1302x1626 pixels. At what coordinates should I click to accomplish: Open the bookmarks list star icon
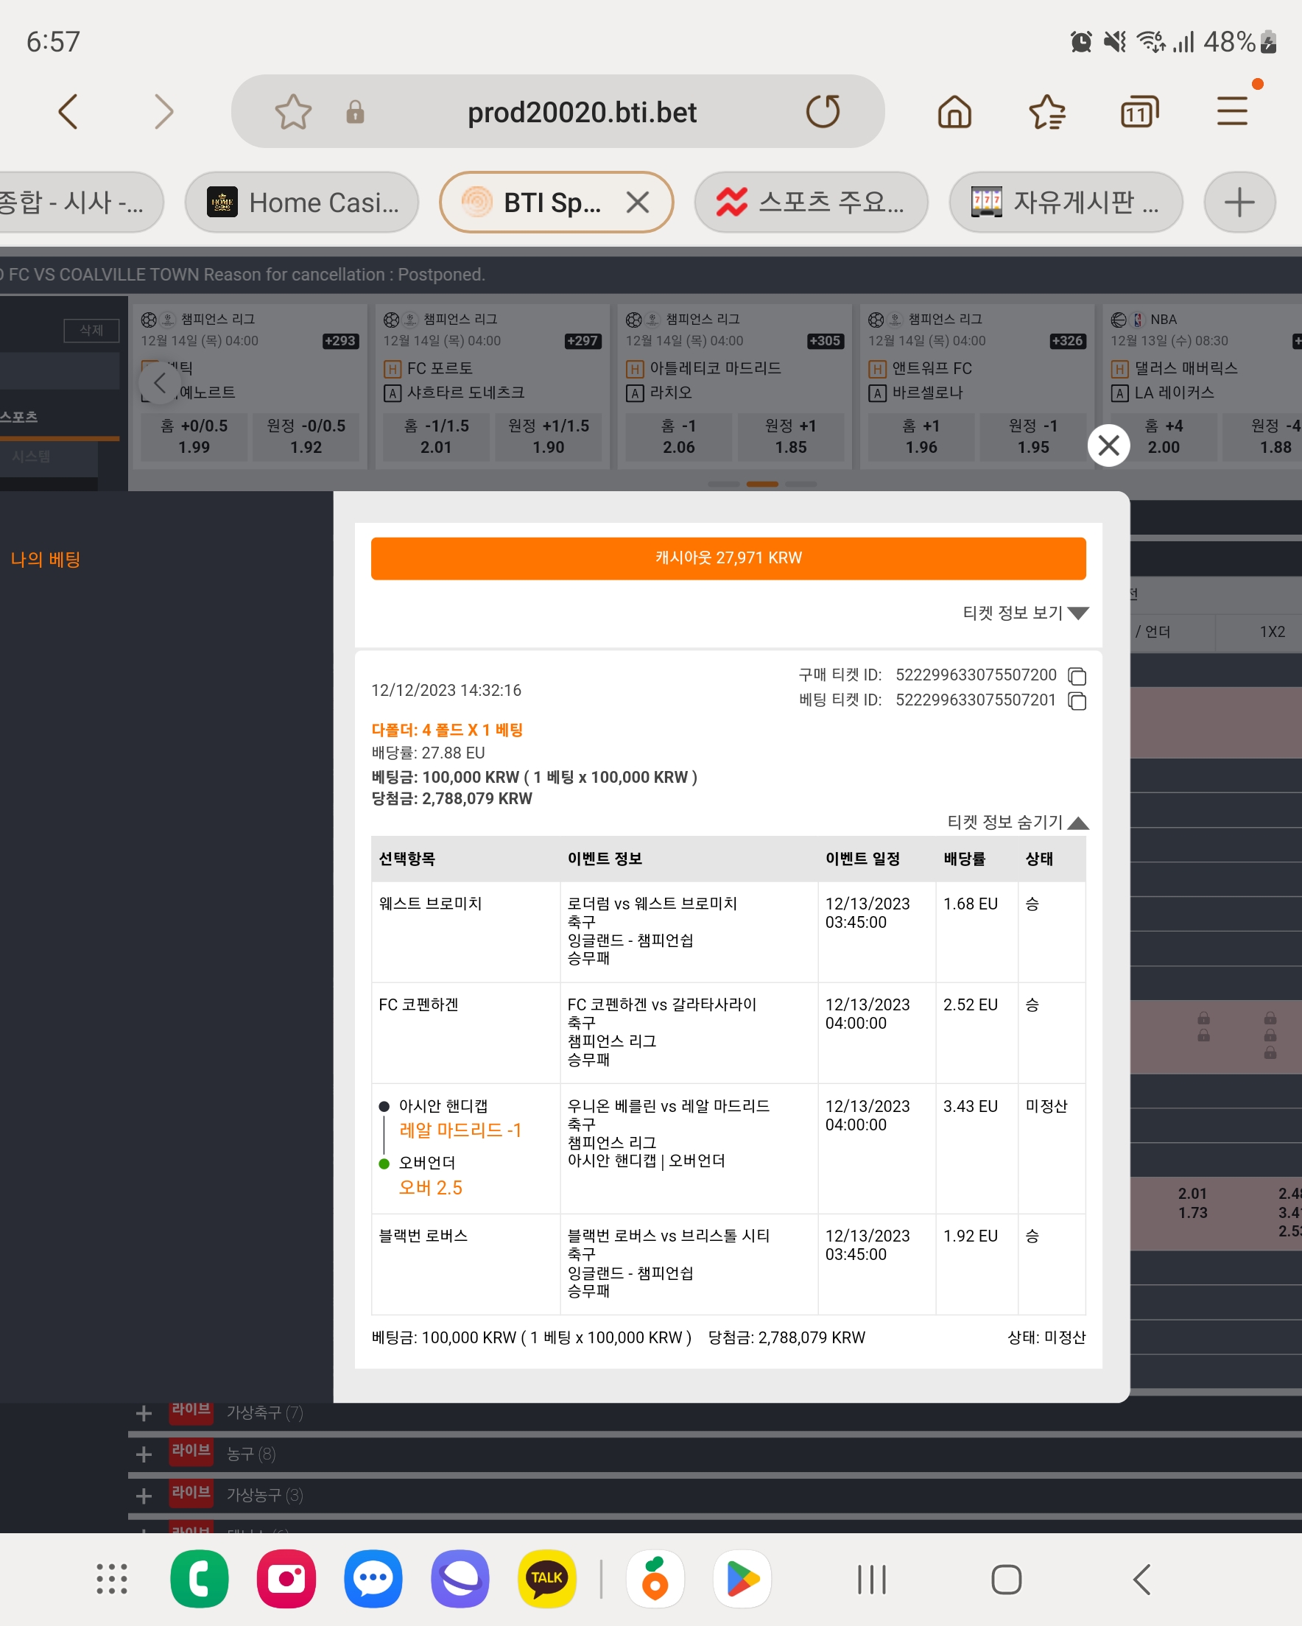[1047, 112]
